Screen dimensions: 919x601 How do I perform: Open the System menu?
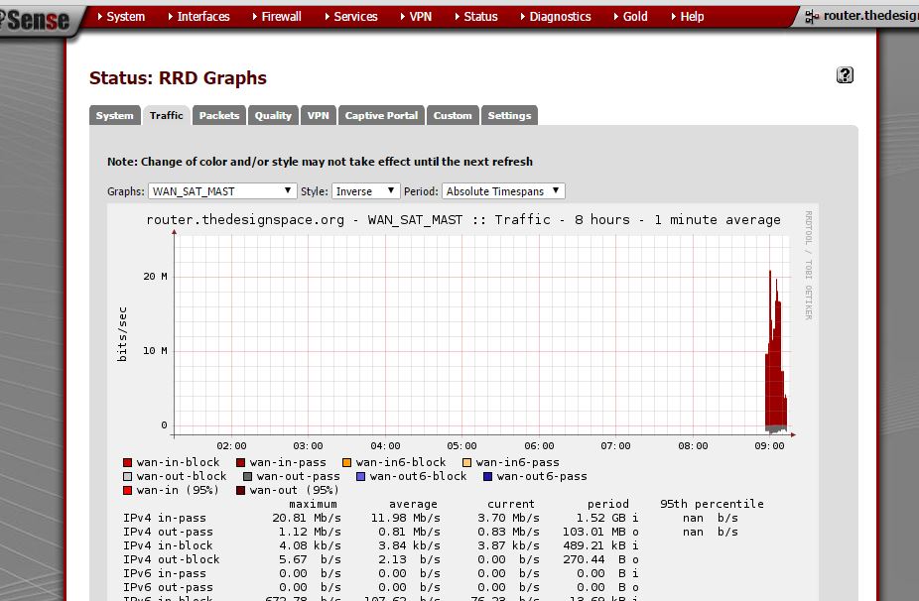point(125,17)
